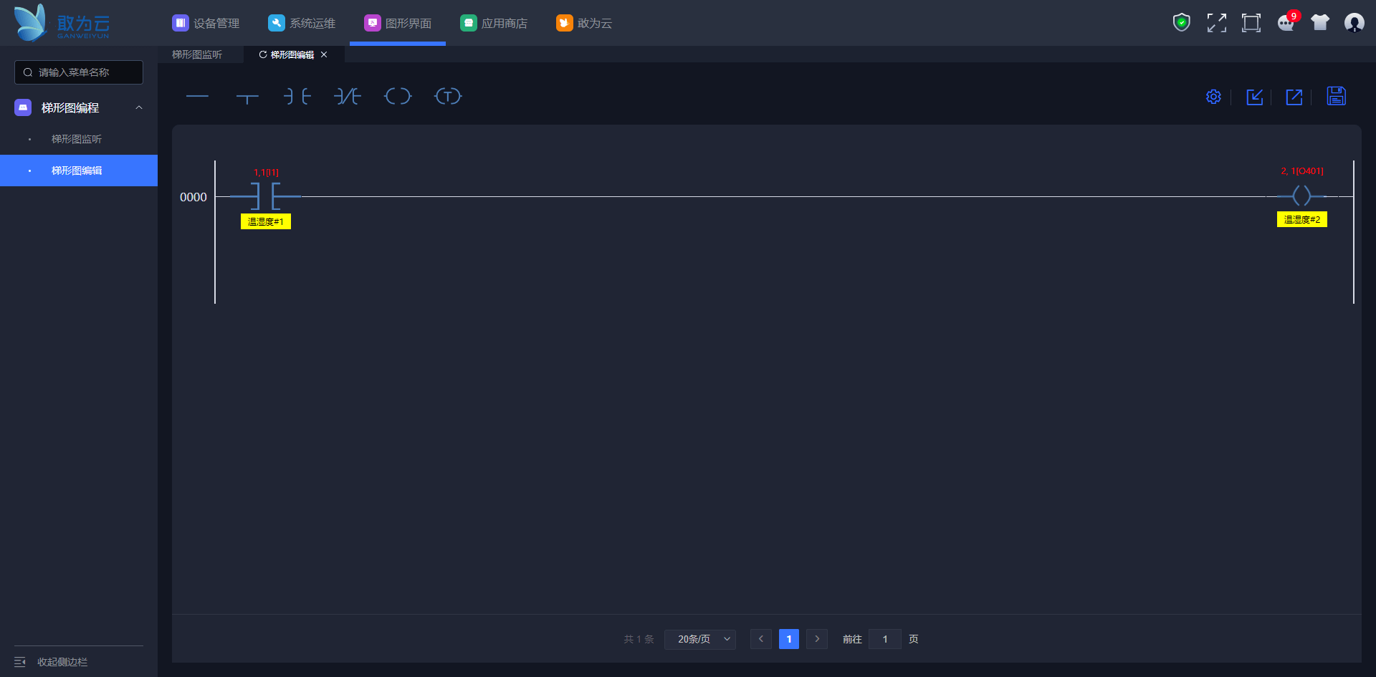1376x677 pixels.
Task: Select the output coil on rung 0000
Action: pos(1302,196)
